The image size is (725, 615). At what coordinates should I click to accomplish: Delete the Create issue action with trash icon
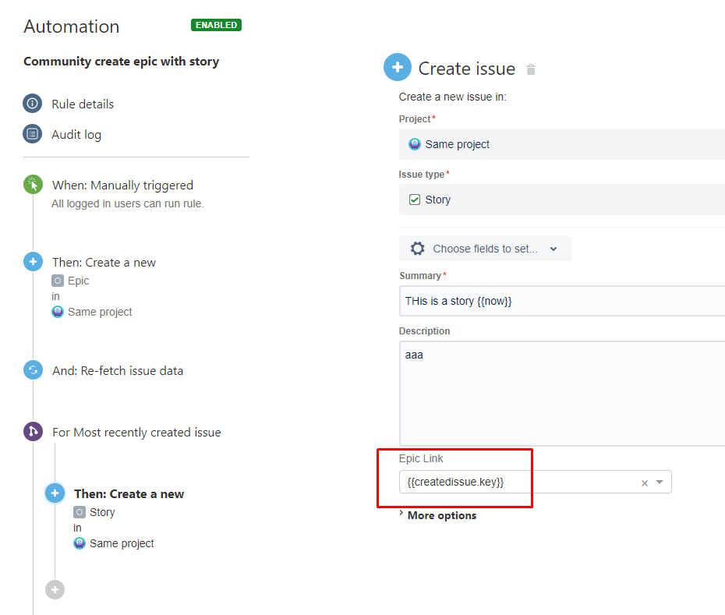[531, 69]
